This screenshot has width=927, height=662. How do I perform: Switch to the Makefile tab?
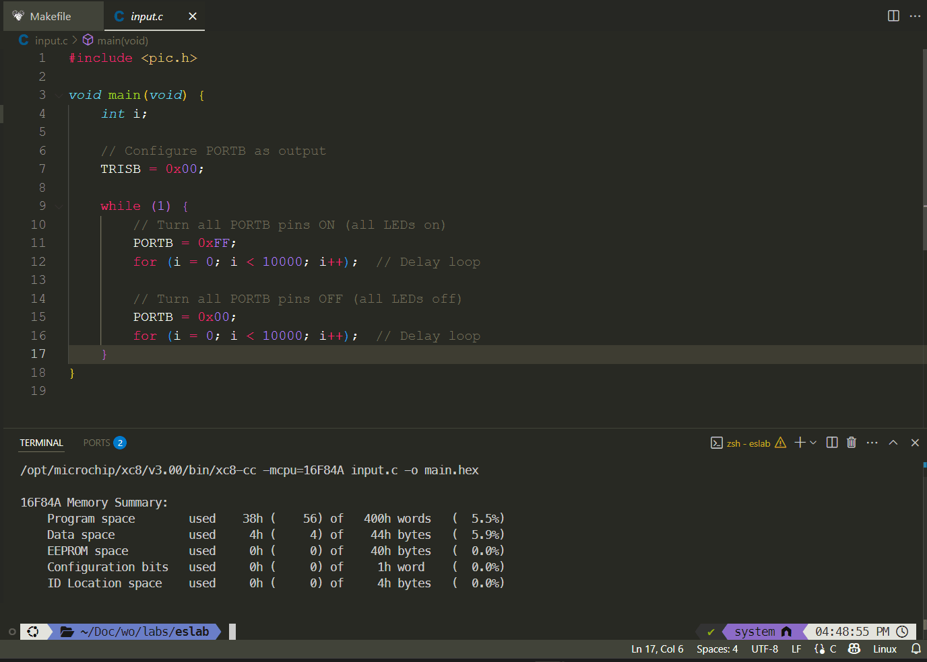click(x=53, y=16)
